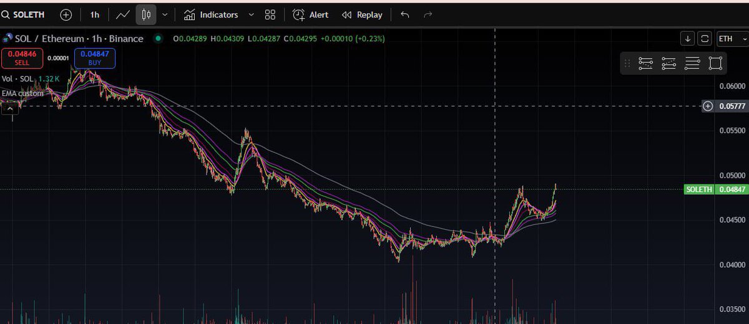Viewport: 749px width, 324px height.
Task: Click the green SOLETH 0.04847 price tag
Action: [715, 189]
